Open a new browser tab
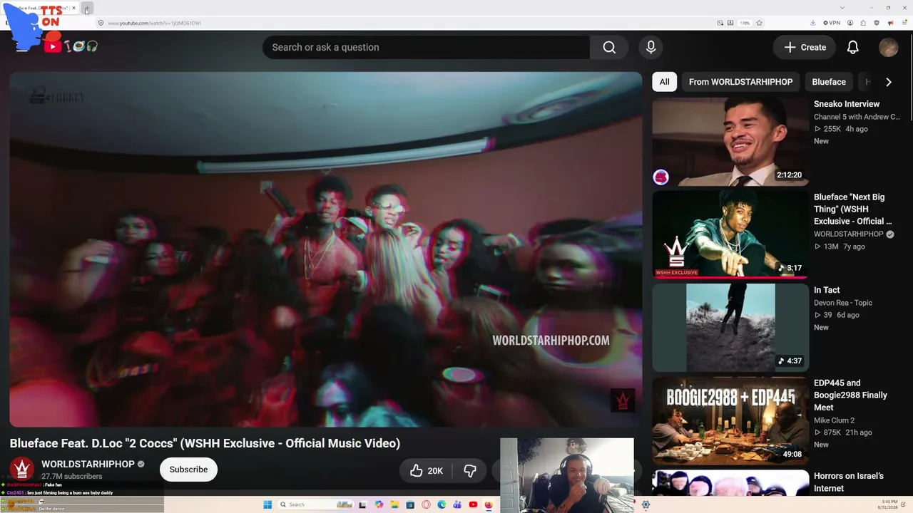The image size is (913, 513). click(x=86, y=9)
